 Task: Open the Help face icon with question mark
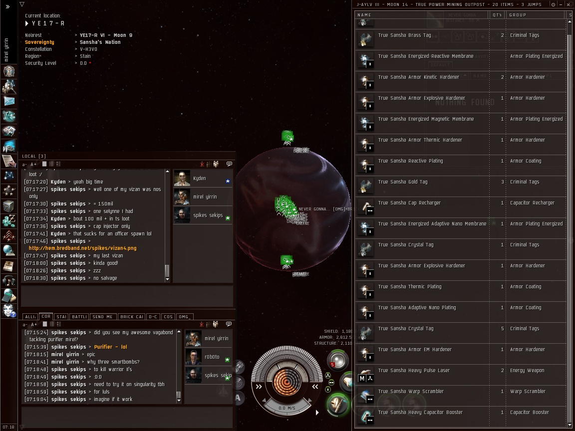pos(9,310)
